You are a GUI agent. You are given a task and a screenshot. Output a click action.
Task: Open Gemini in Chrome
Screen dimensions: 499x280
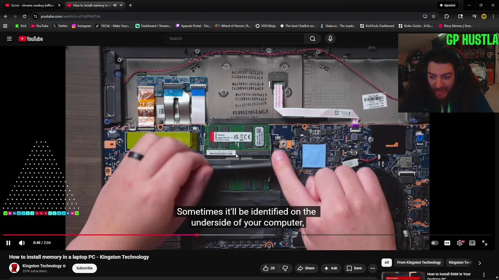447,5
